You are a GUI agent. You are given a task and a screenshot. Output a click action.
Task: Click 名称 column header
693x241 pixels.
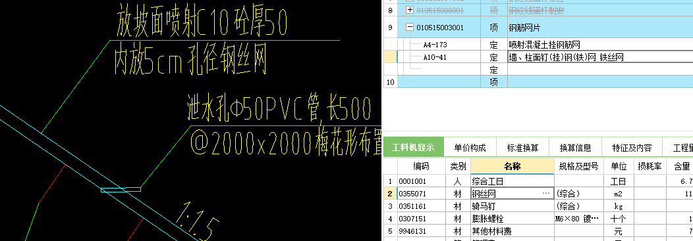(x=513, y=166)
